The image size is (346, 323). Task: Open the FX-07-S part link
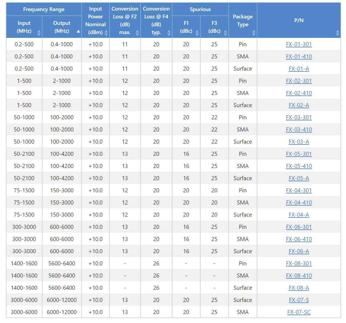point(299,300)
